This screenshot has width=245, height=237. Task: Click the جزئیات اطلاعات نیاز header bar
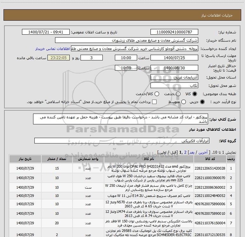tap(122, 15)
